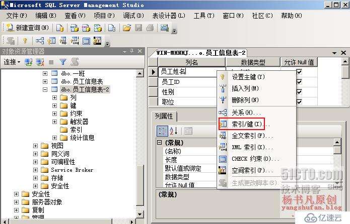
Task: Expand the 约束 folder node
Action: (54, 114)
